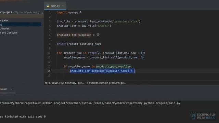219x123 pixels.
Task: Click highlighted 'products_per_supplier' on line 13
Action: (113, 67)
